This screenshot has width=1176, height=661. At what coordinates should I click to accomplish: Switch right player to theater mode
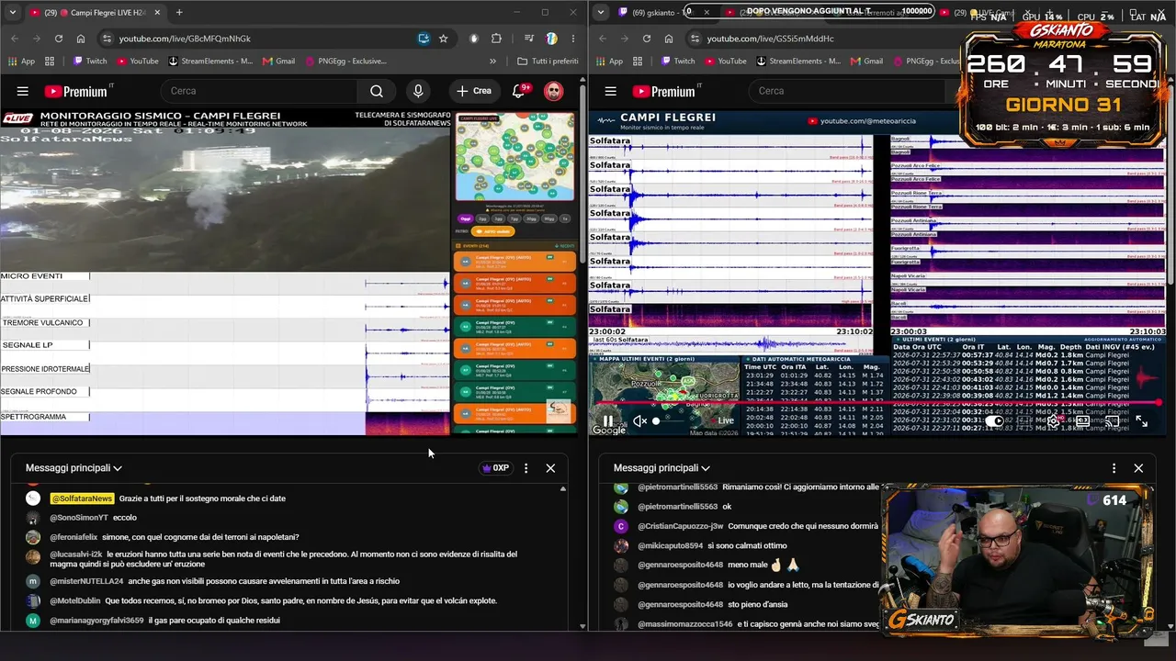coord(1083,421)
